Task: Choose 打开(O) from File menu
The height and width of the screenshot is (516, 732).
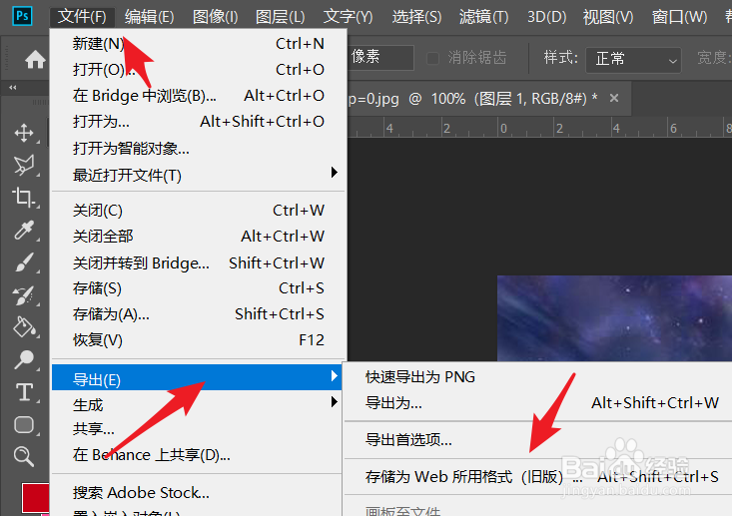Action: (x=199, y=70)
